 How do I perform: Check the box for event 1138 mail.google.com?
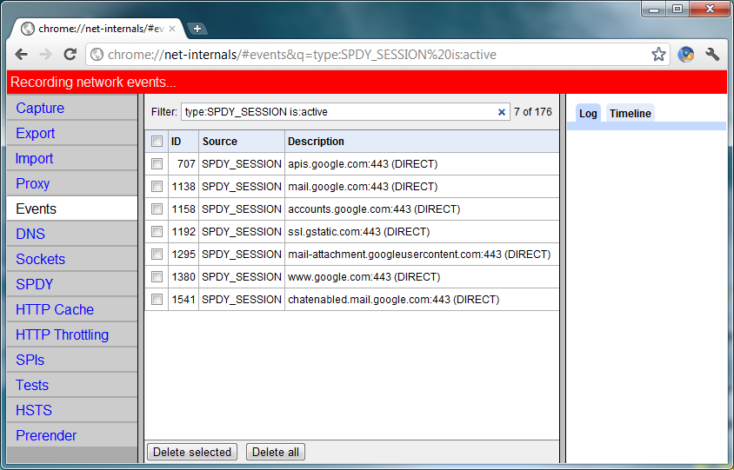tap(157, 186)
